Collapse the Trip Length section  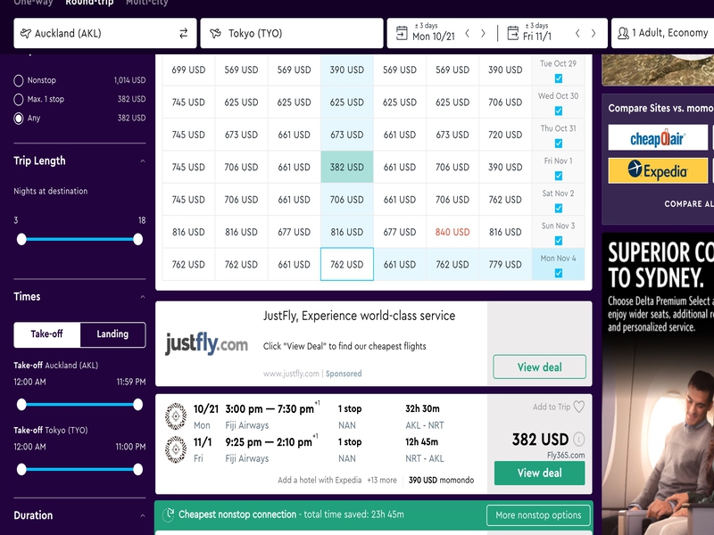pos(143,161)
